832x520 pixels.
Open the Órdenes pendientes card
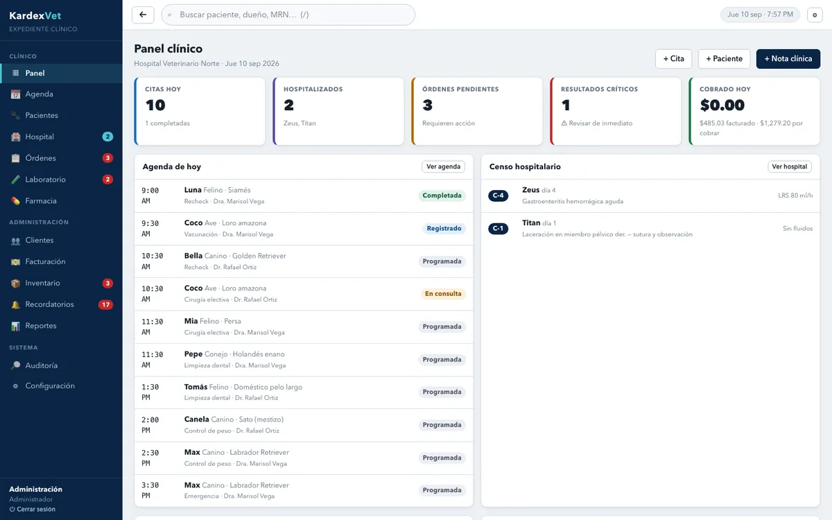477,112
